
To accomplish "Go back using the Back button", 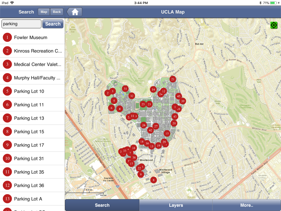I will pyautogui.click(x=57, y=12).
